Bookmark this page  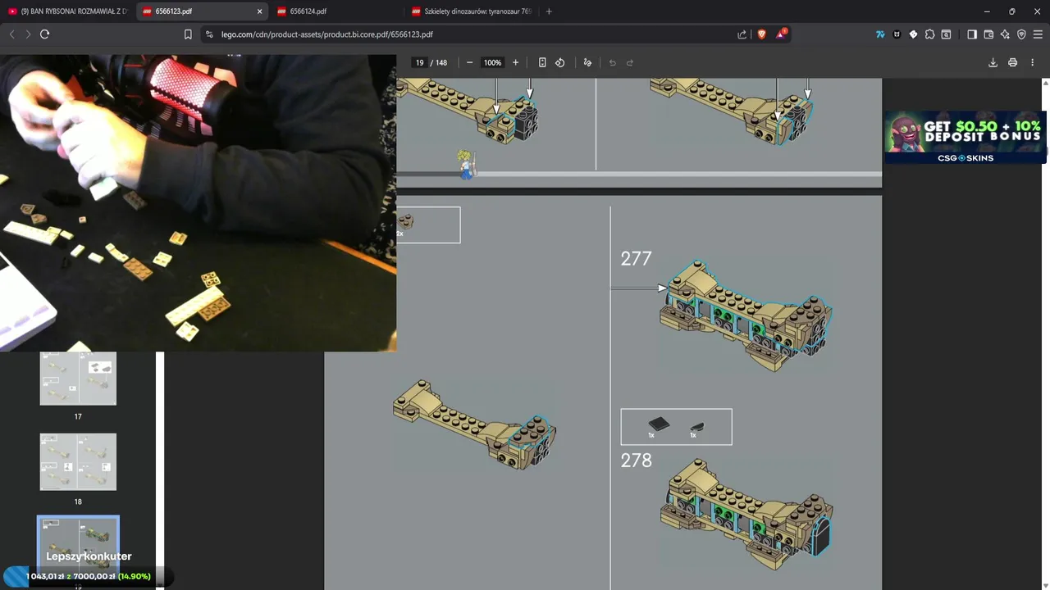pos(188,34)
